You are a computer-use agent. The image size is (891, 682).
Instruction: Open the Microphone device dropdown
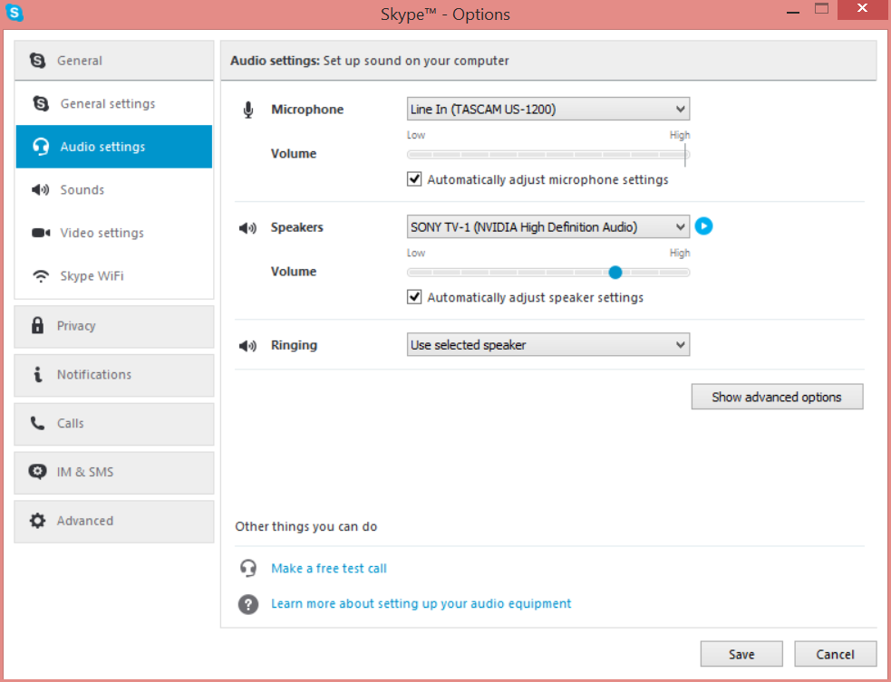pos(548,109)
